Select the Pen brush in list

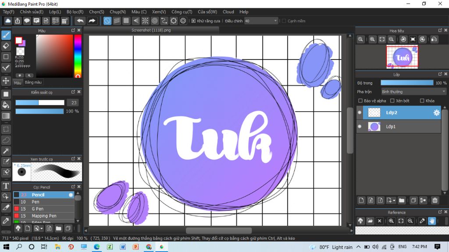tap(44, 202)
